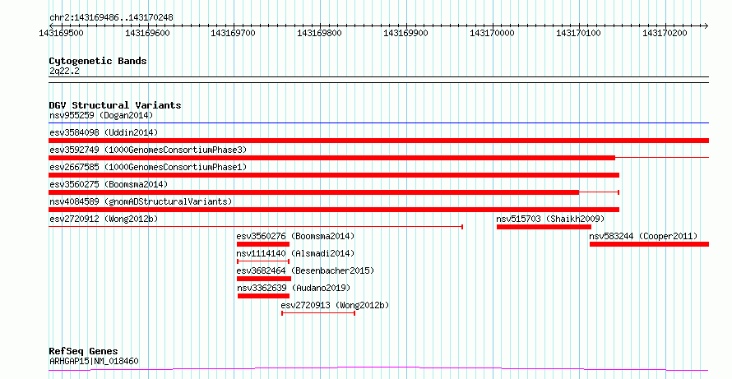
Task: Select the magenta ARHGAP15 gene track line
Action: click(378, 369)
